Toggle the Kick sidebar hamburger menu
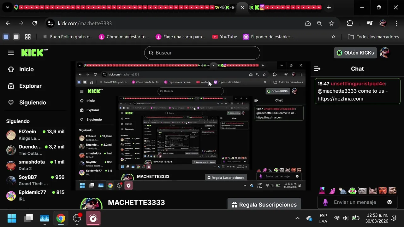The width and height of the screenshot is (404, 227). (x=11, y=53)
